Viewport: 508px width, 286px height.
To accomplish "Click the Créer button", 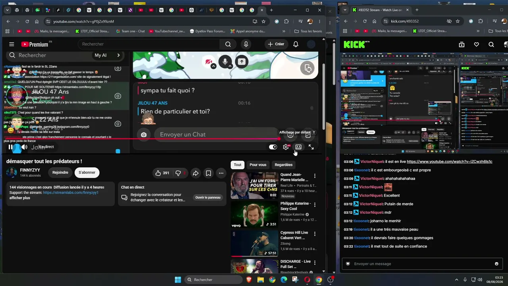I will tap(276, 44).
